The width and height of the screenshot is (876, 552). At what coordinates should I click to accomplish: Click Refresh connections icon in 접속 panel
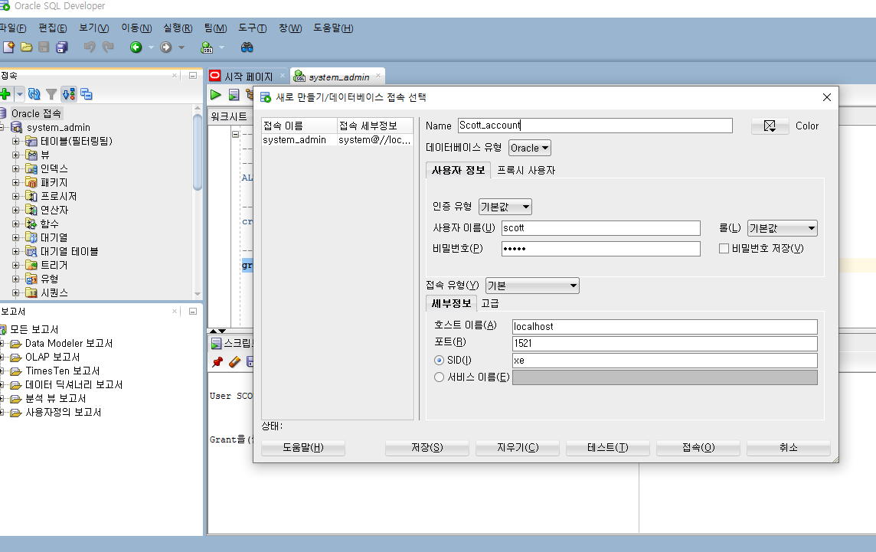click(x=34, y=94)
